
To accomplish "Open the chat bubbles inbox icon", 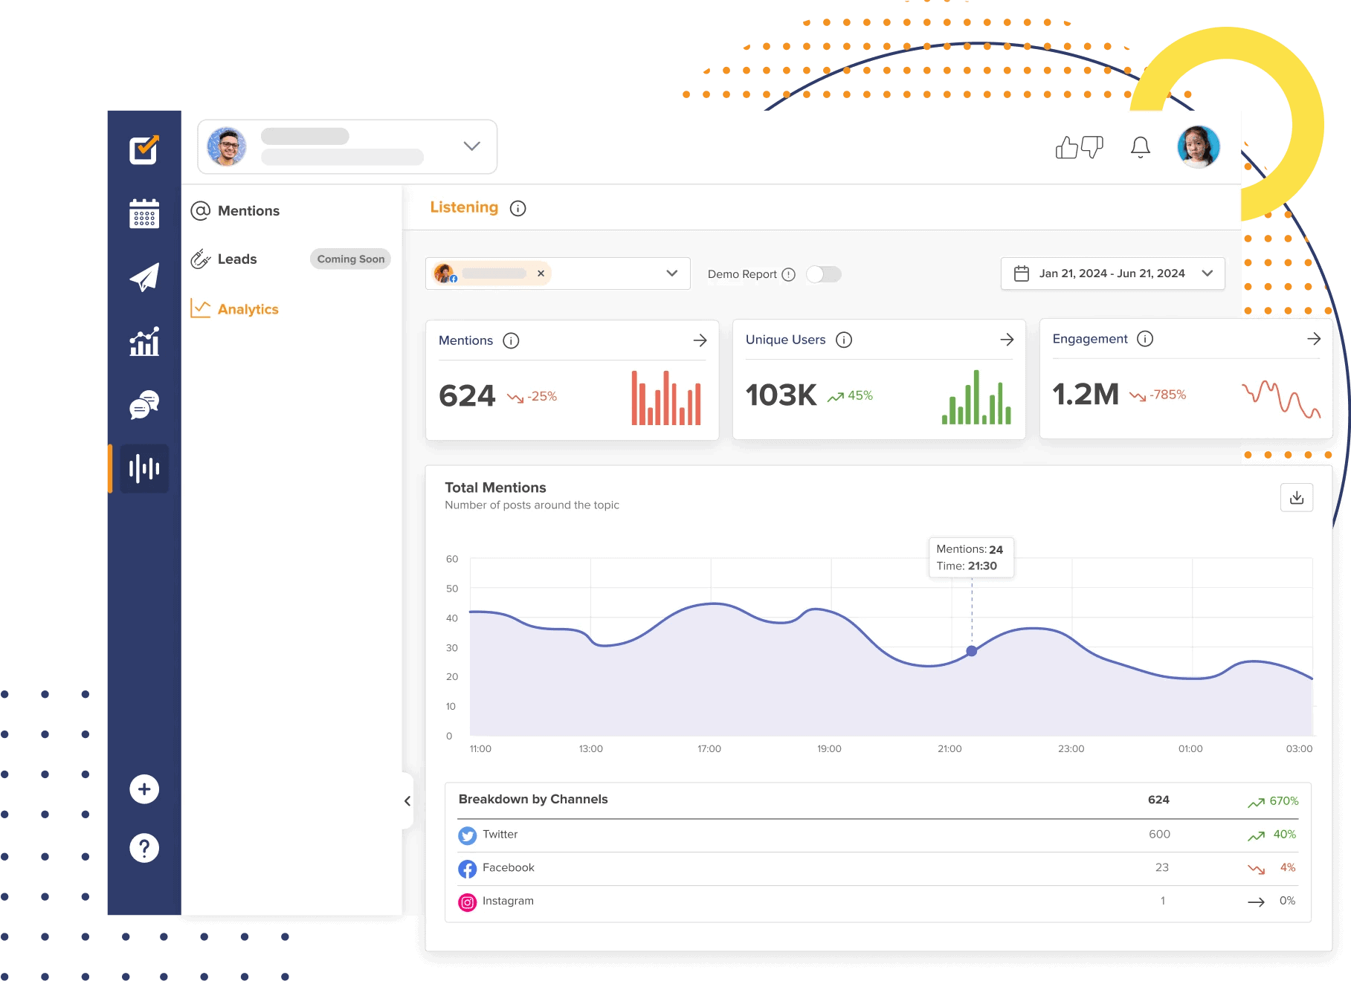I will [x=144, y=405].
